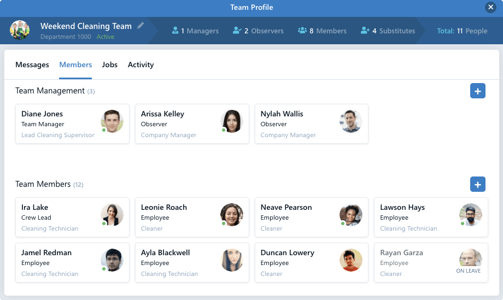Select the Members tab
503x300 pixels.
75,65
